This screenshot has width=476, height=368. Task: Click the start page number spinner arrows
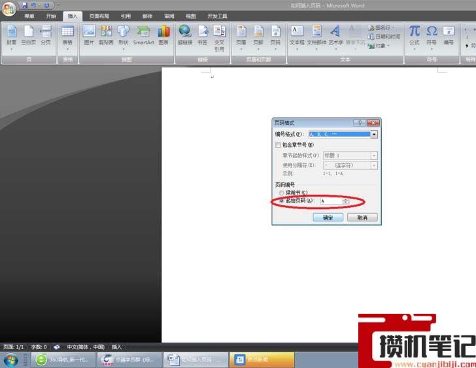pyautogui.click(x=345, y=201)
